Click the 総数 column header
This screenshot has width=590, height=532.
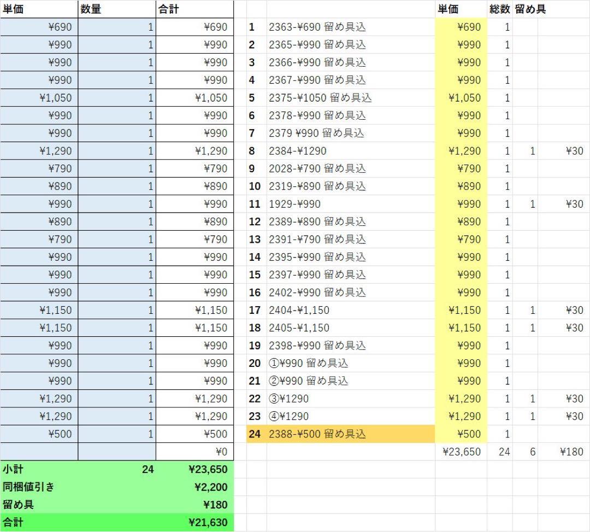(x=499, y=9)
